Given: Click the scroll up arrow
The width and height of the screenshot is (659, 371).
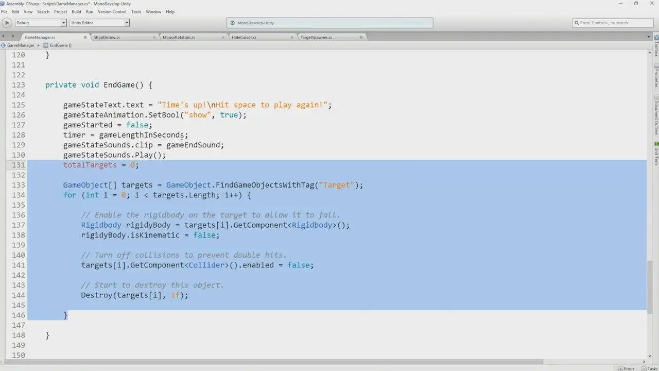Looking at the screenshot, I should [650, 52].
